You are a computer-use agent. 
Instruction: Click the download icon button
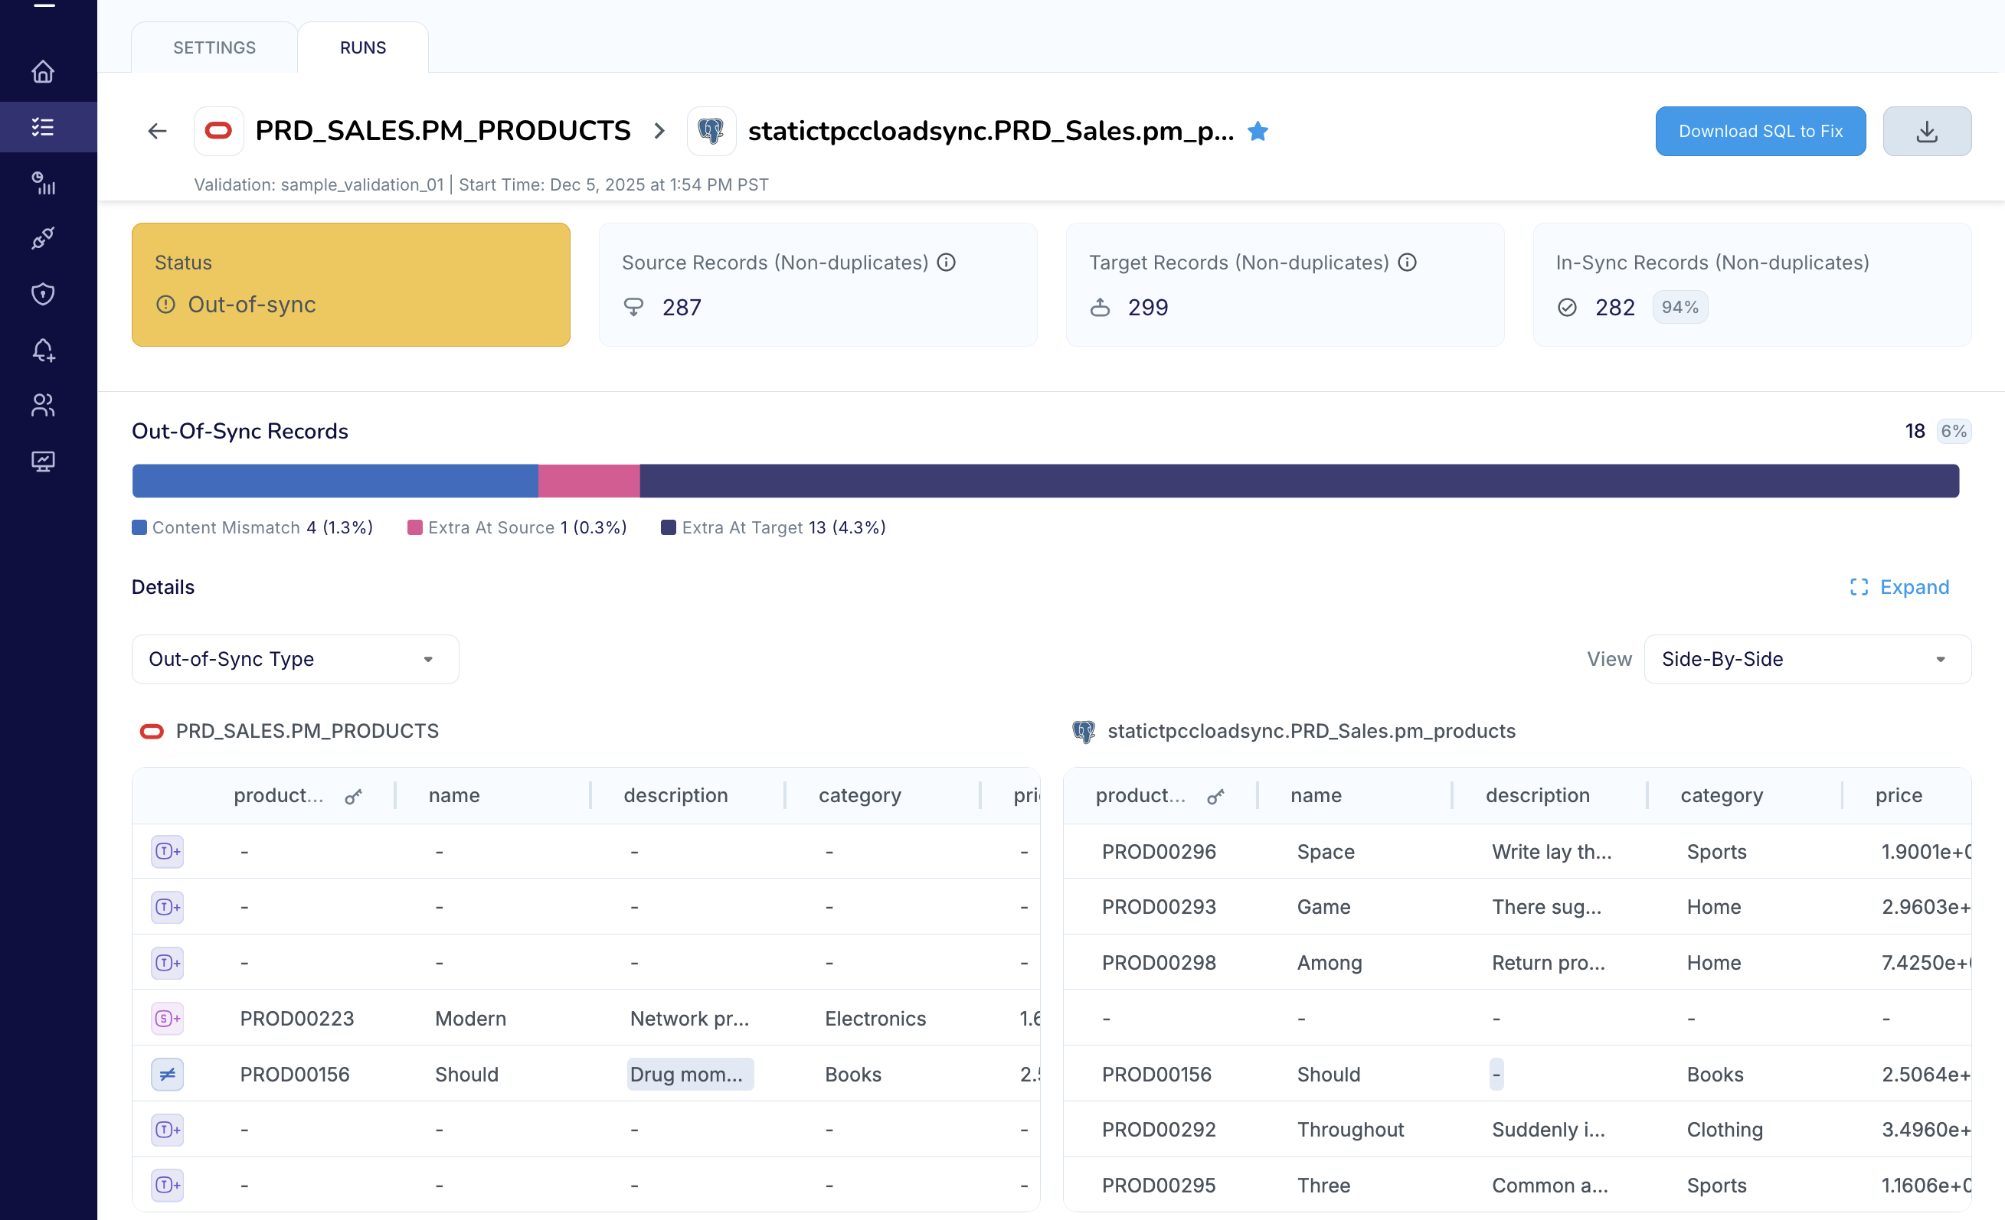tap(1926, 131)
